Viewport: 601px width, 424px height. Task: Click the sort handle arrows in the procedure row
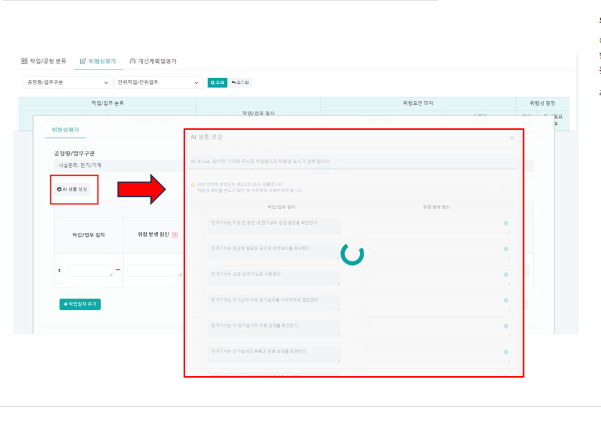(x=60, y=271)
